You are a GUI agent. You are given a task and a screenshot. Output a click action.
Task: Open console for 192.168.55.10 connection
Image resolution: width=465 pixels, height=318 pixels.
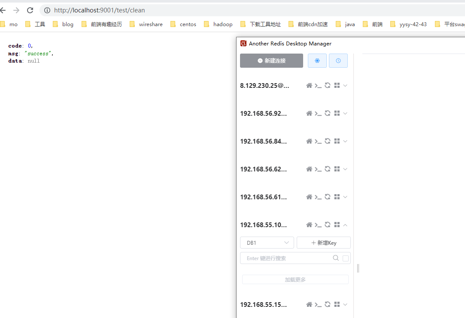tap(318, 225)
